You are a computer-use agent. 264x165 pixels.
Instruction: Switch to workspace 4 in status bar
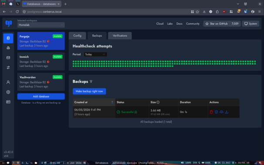[x=34, y=163]
